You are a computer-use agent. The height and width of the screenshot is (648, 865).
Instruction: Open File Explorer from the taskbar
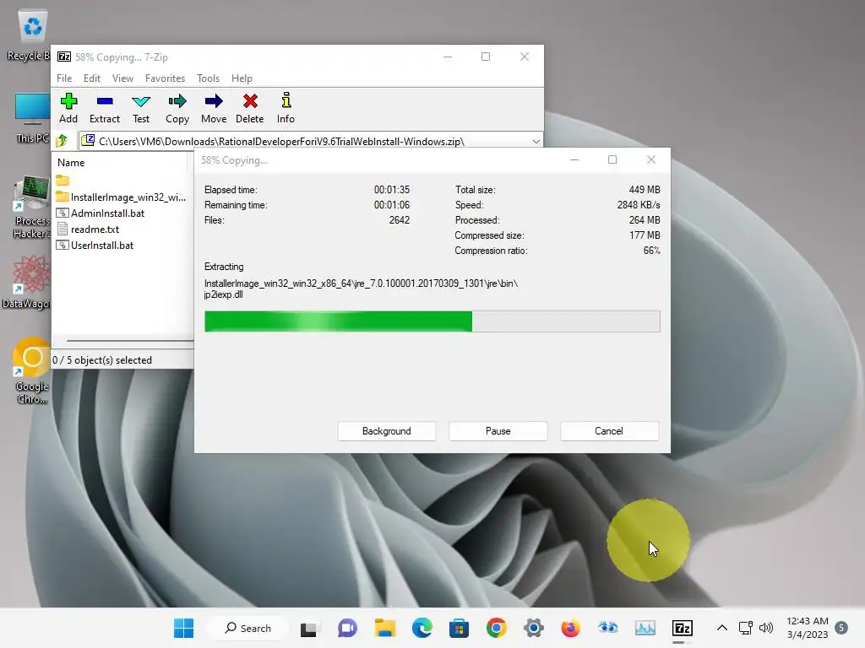(x=384, y=628)
